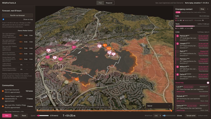This screenshot has height=119, width=211.
Task: Select forecast row San Juan Capistrano Avenida Calita
Action: coord(18,42)
